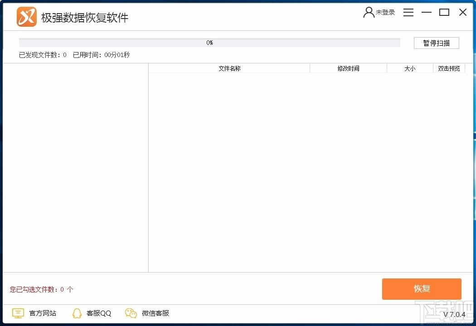Click the 未登录 login text

point(385,13)
